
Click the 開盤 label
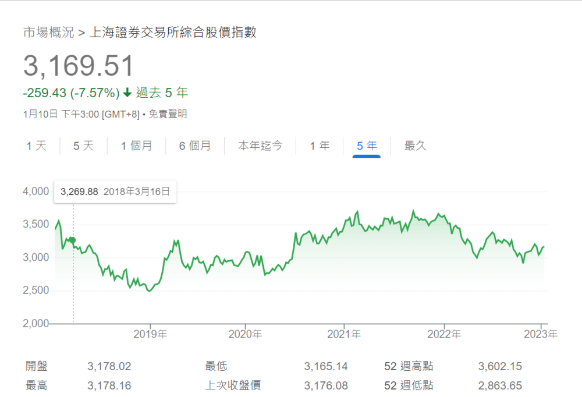[36, 366]
